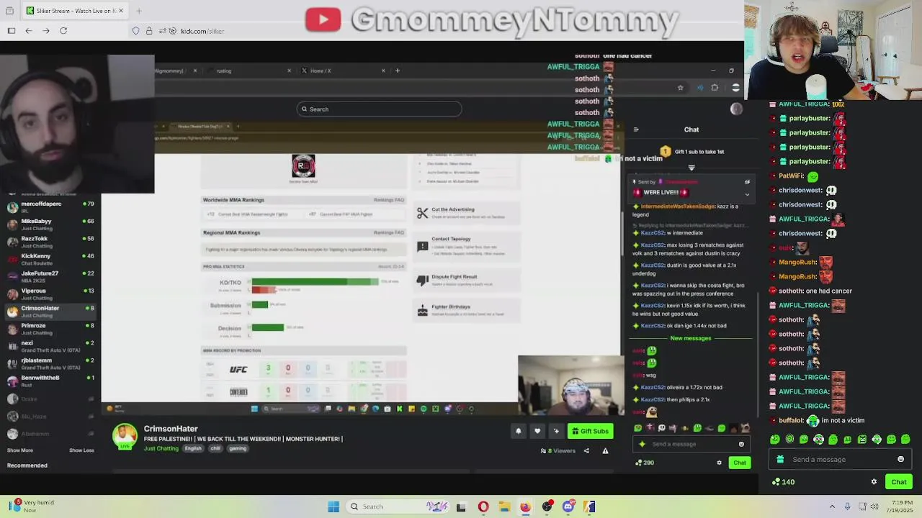Click the report warning triangle icon

(x=605, y=451)
